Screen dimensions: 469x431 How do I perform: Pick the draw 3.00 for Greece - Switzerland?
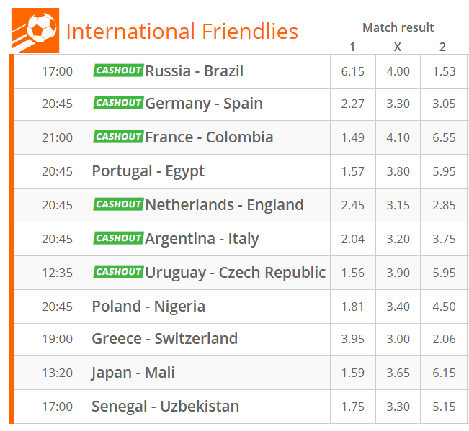click(x=398, y=339)
